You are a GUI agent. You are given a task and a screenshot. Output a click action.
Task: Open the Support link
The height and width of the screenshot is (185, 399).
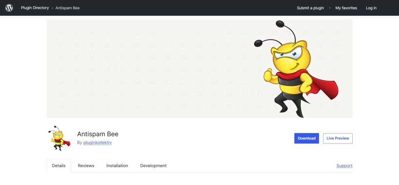pos(344,166)
